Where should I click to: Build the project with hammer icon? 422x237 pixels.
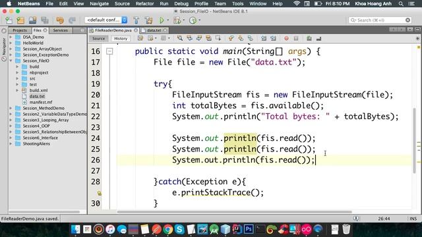point(136,20)
